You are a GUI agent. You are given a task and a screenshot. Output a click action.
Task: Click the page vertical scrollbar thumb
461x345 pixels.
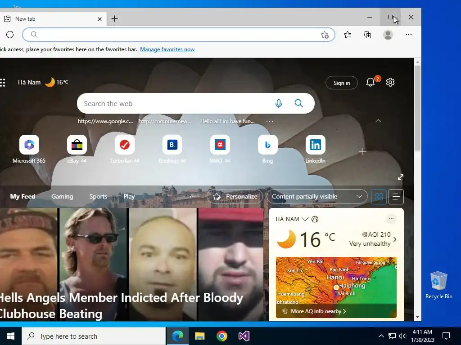pyautogui.click(x=417, y=109)
